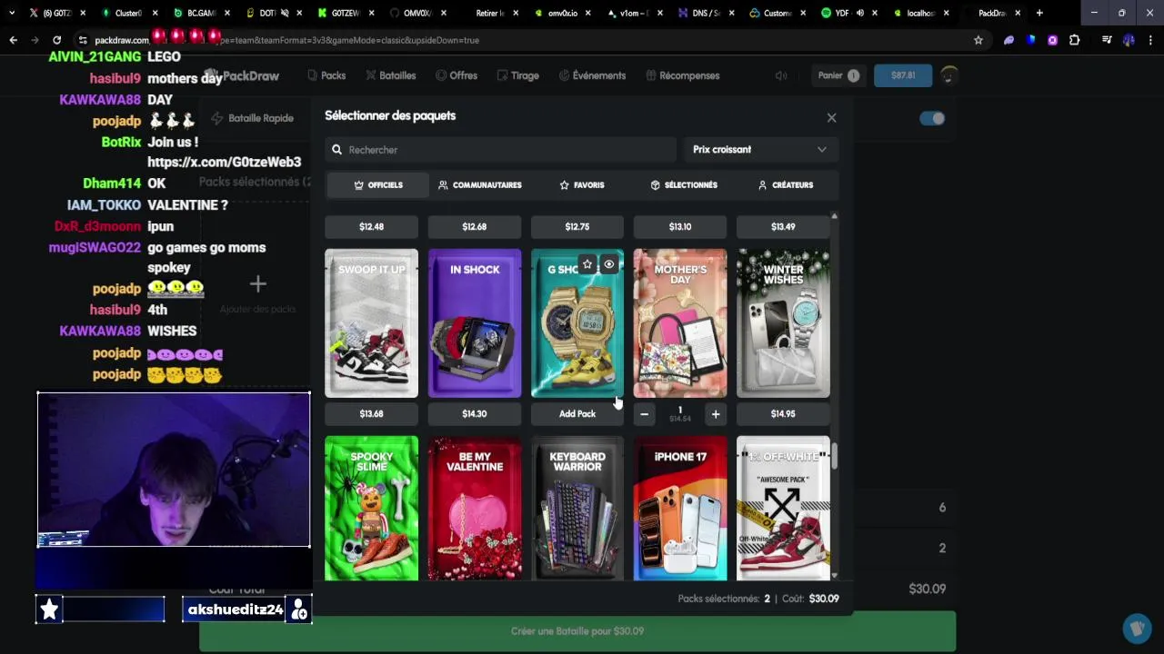The height and width of the screenshot is (654, 1164).
Task: Open the user profile avatar
Action: pyautogui.click(x=948, y=75)
